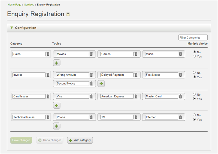The width and height of the screenshot is (218, 154).
Task: Add a topic to the Invoice category
Action: (x=101, y=84)
